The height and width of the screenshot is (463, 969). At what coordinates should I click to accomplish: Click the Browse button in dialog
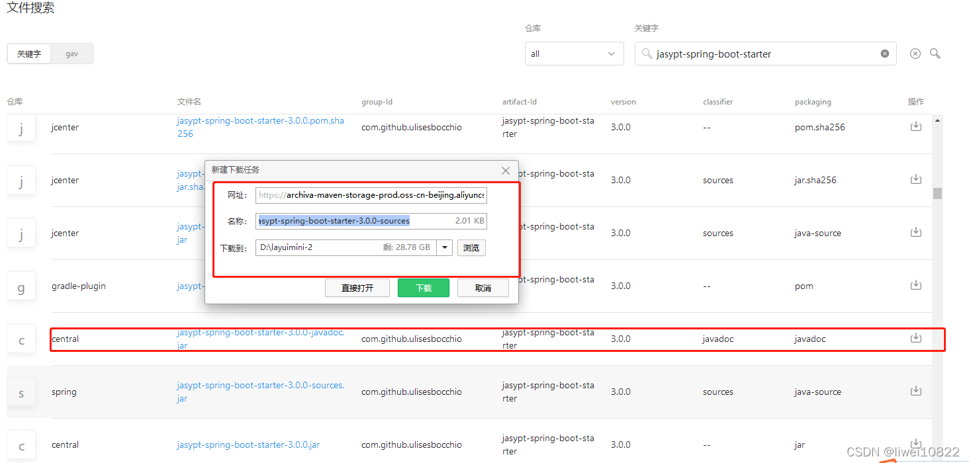point(471,248)
